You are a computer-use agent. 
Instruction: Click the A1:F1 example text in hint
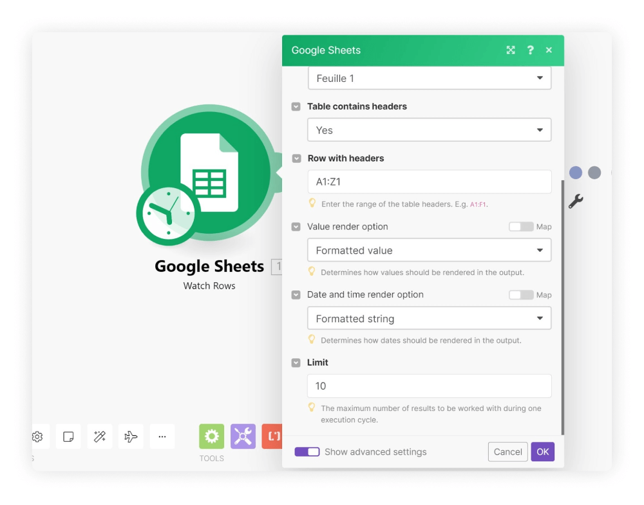478,204
